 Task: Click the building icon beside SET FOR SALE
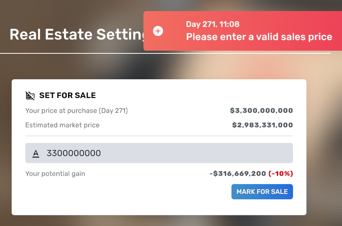pyautogui.click(x=30, y=96)
